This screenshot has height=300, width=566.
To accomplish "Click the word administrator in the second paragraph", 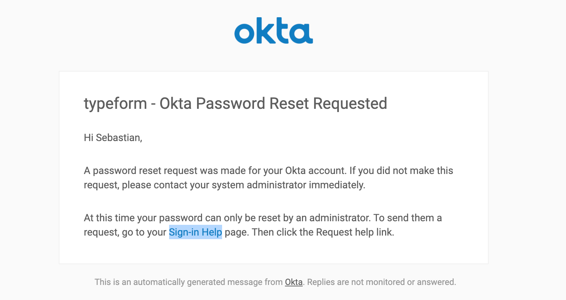I will [x=340, y=218].
